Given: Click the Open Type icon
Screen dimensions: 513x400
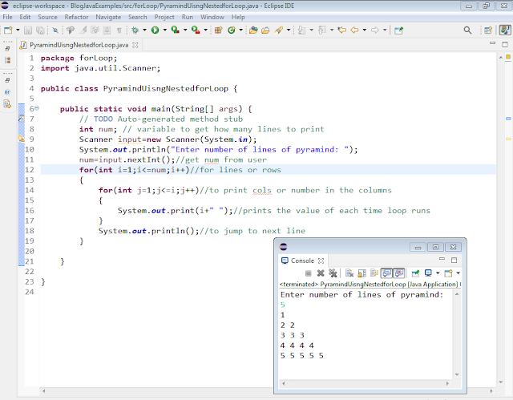Looking at the screenshot, I should [x=253, y=30].
